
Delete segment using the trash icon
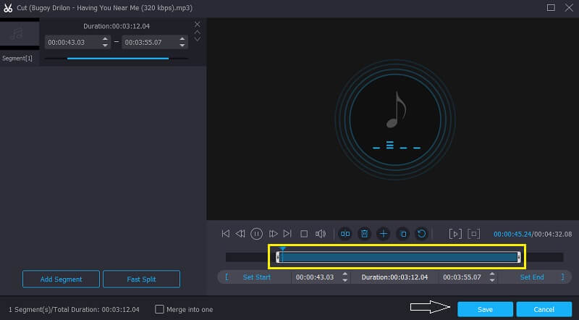[365, 234]
